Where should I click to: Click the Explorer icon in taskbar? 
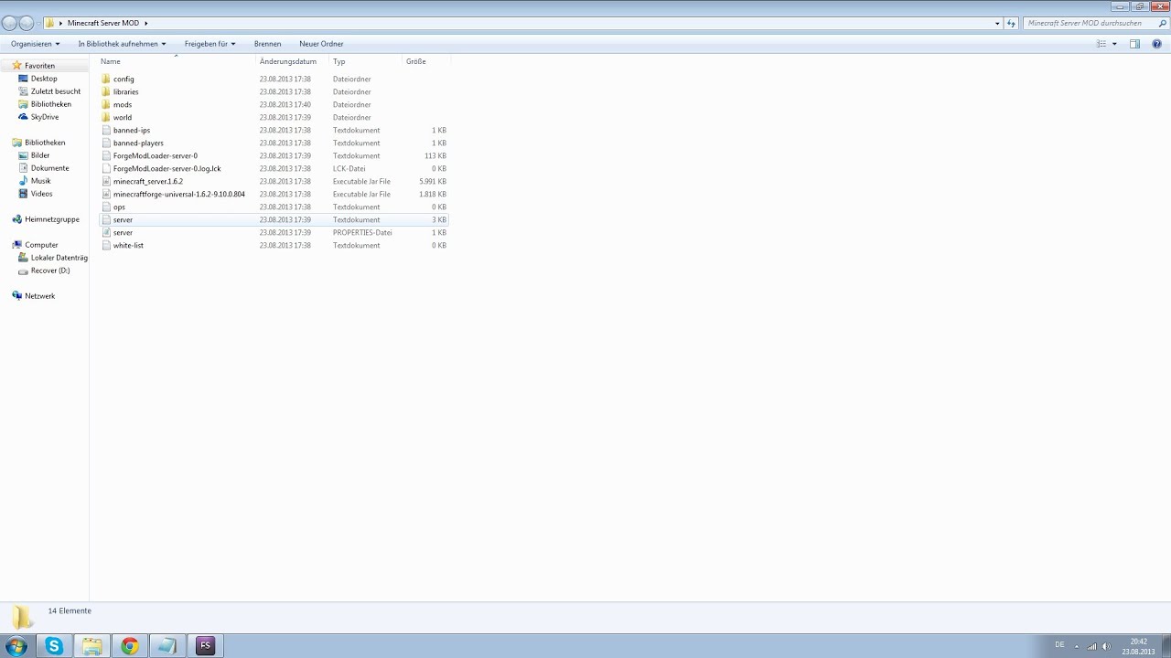[91, 646]
